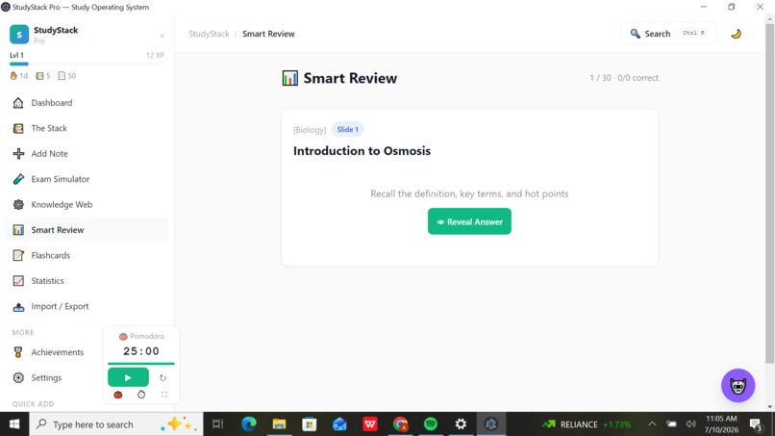Select the tomato Pomodoro mode icon
Viewport: 775px width, 436px height.
pyautogui.click(x=118, y=395)
